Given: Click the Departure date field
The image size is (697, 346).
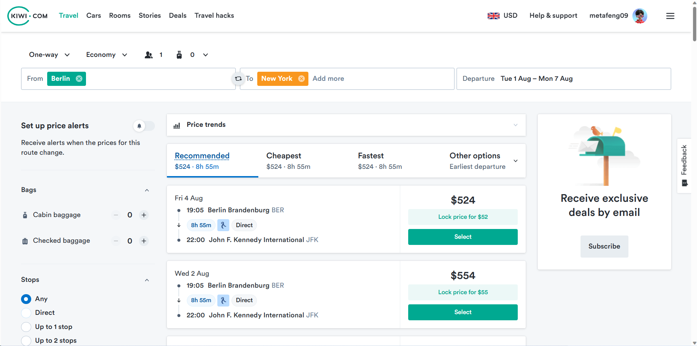Looking at the screenshot, I should [x=564, y=79].
